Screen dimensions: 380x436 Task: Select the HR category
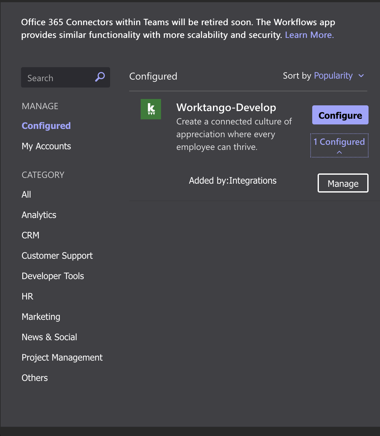click(x=27, y=296)
